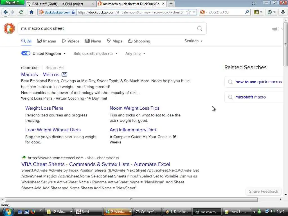
Task: Open the Settings dropdown
Action: click(x=193, y=41)
